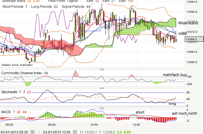Viewport: 204px width, 134px height.
Task: Select the Commodity Channel Index 14 label
Action: [x=25, y=73]
